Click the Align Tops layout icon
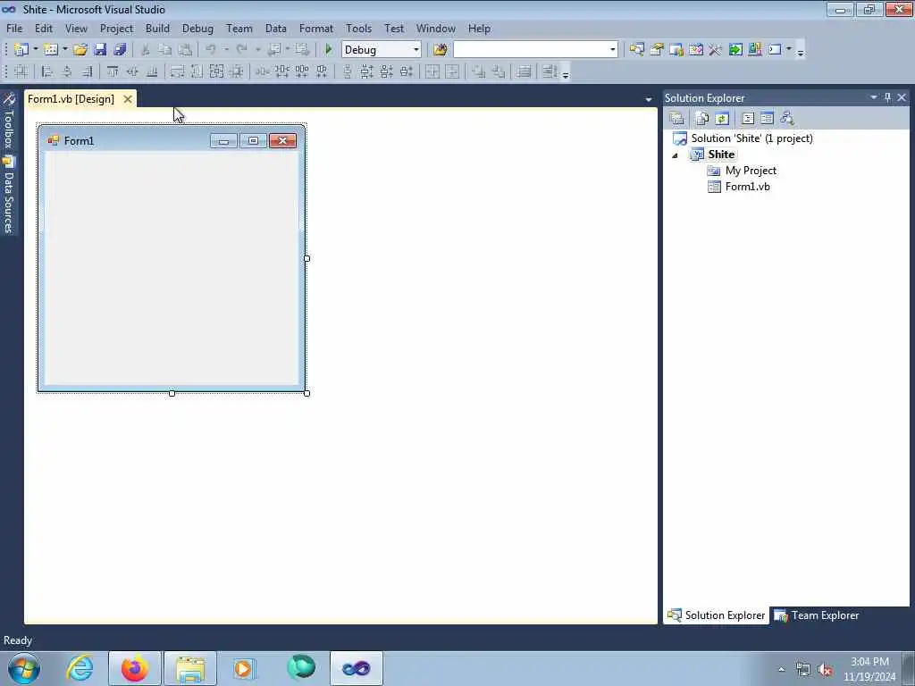Image resolution: width=915 pixels, height=686 pixels. (112, 71)
